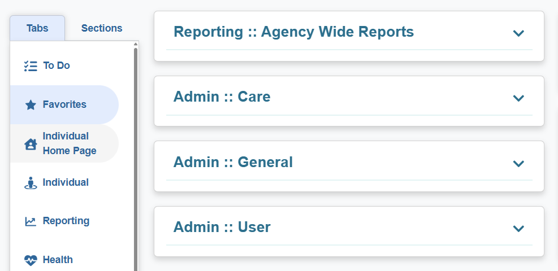Expand the Admin :: Care chevron
558x271 pixels.
click(518, 98)
